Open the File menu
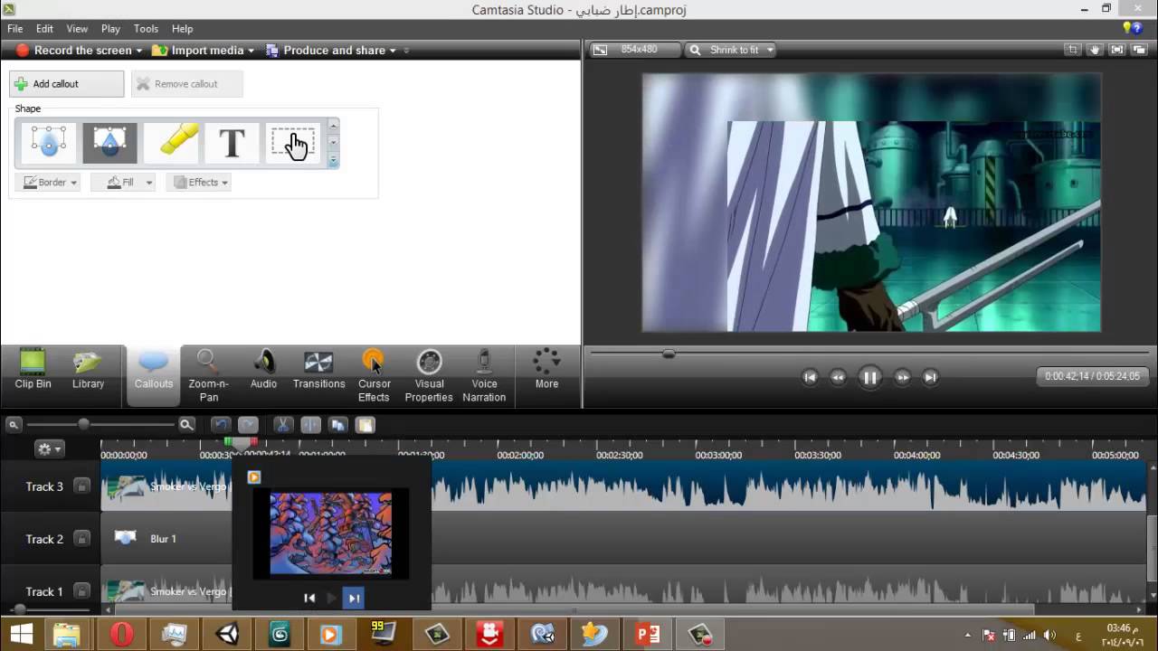The width and height of the screenshot is (1158, 651). pos(15,29)
